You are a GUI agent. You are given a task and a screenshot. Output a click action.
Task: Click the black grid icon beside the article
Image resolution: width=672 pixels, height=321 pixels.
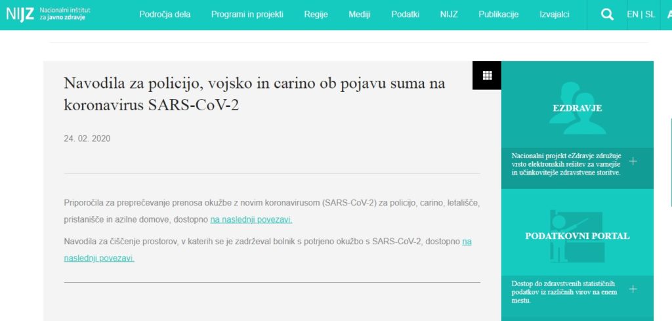click(487, 75)
